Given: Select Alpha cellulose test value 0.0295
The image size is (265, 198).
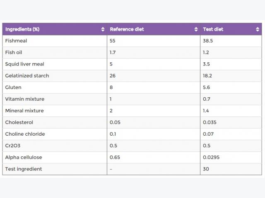Looking at the screenshot, I should pos(211,157).
